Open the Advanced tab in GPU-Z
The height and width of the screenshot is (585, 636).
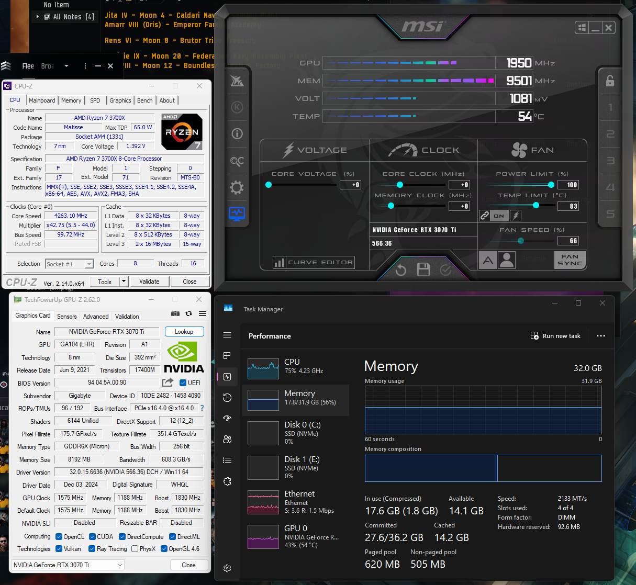tap(96, 317)
